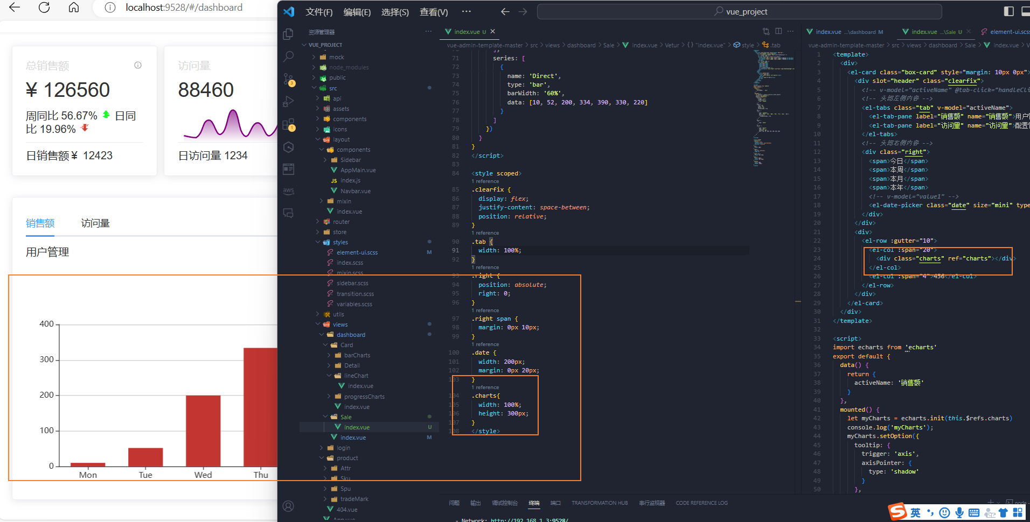Click the VS Code logo in title bar

point(289,11)
